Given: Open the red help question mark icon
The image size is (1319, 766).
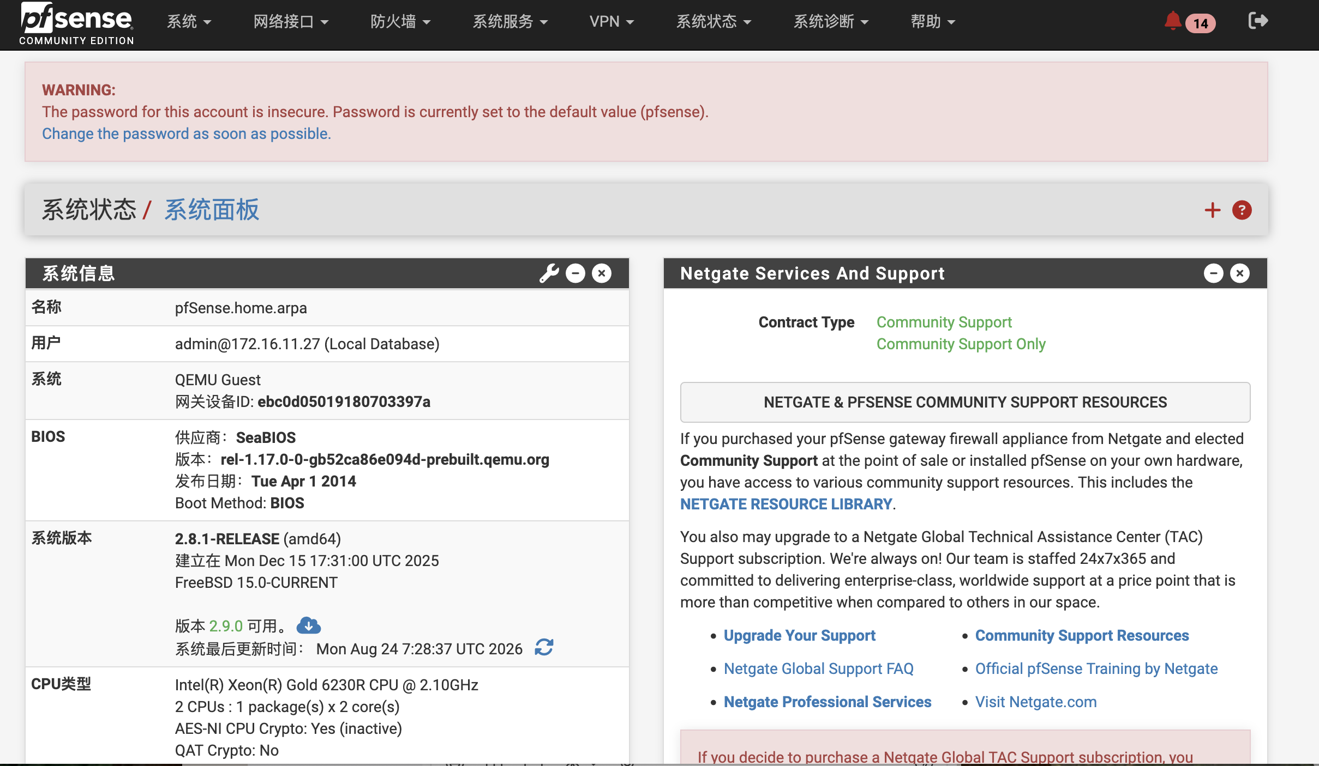Looking at the screenshot, I should pos(1242,210).
